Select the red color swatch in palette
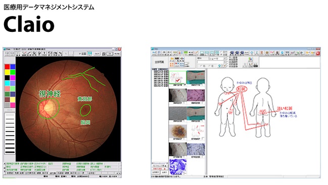The image size is (328, 185). tap(7, 67)
